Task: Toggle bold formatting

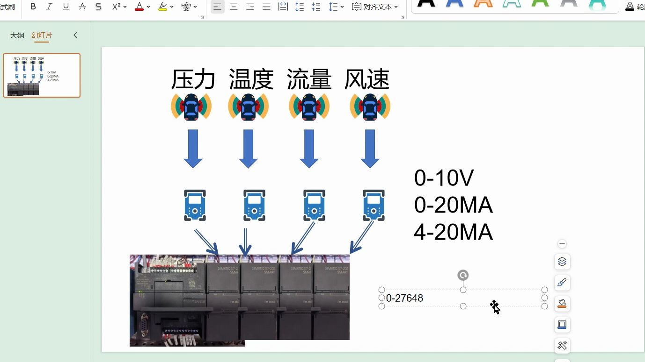Action: (32, 6)
